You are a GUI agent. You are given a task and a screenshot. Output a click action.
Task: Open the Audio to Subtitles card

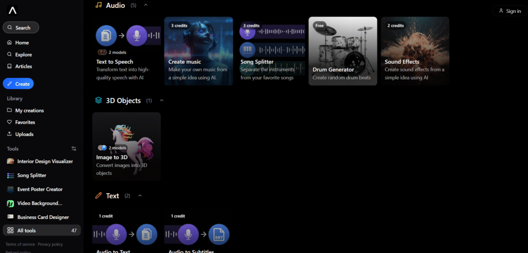(199, 231)
